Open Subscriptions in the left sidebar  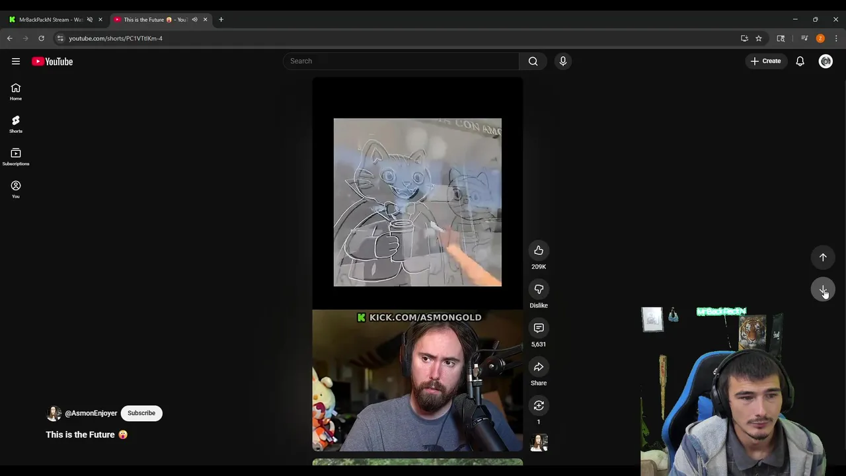(x=16, y=157)
